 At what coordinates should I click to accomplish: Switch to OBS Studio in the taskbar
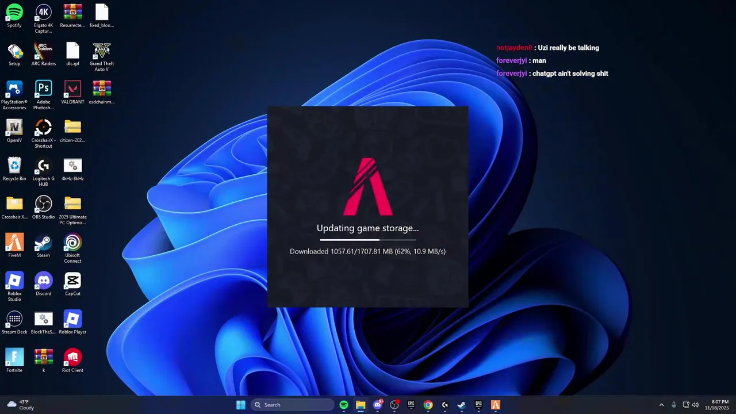[394, 405]
